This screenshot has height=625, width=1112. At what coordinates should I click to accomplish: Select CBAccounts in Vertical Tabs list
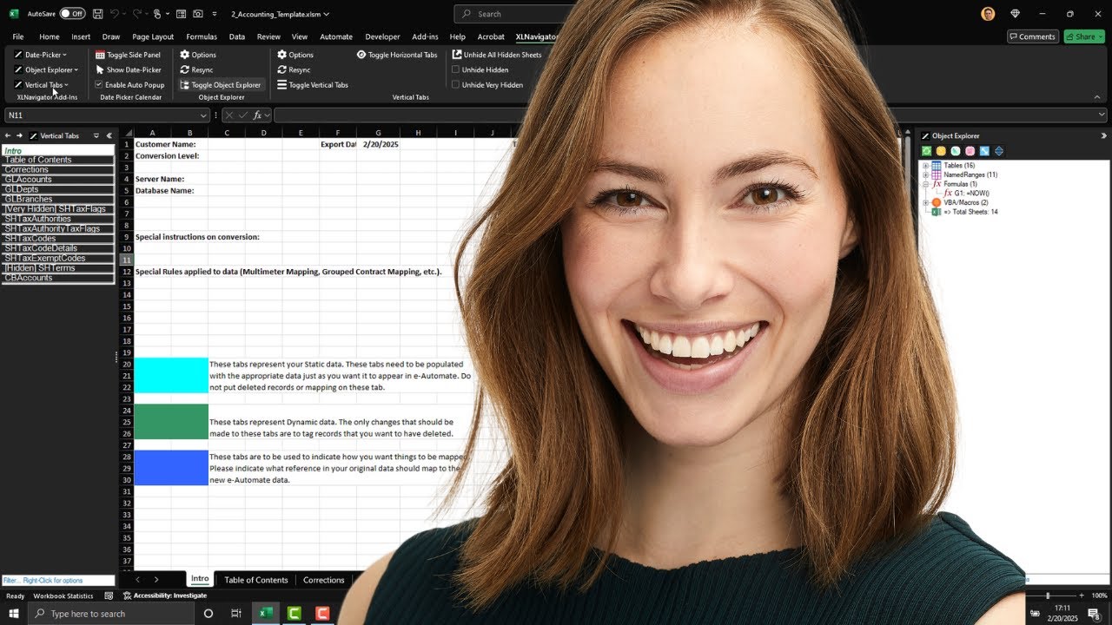(x=58, y=278)
